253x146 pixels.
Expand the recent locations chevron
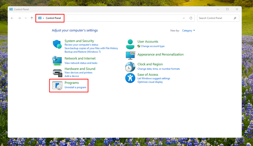(26, 18)
